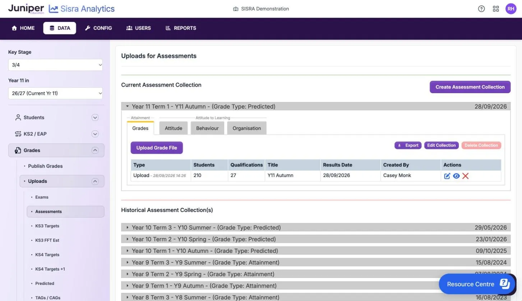
Task: Expand the KS2 / EAP section chevron
Action: point(95,134)
